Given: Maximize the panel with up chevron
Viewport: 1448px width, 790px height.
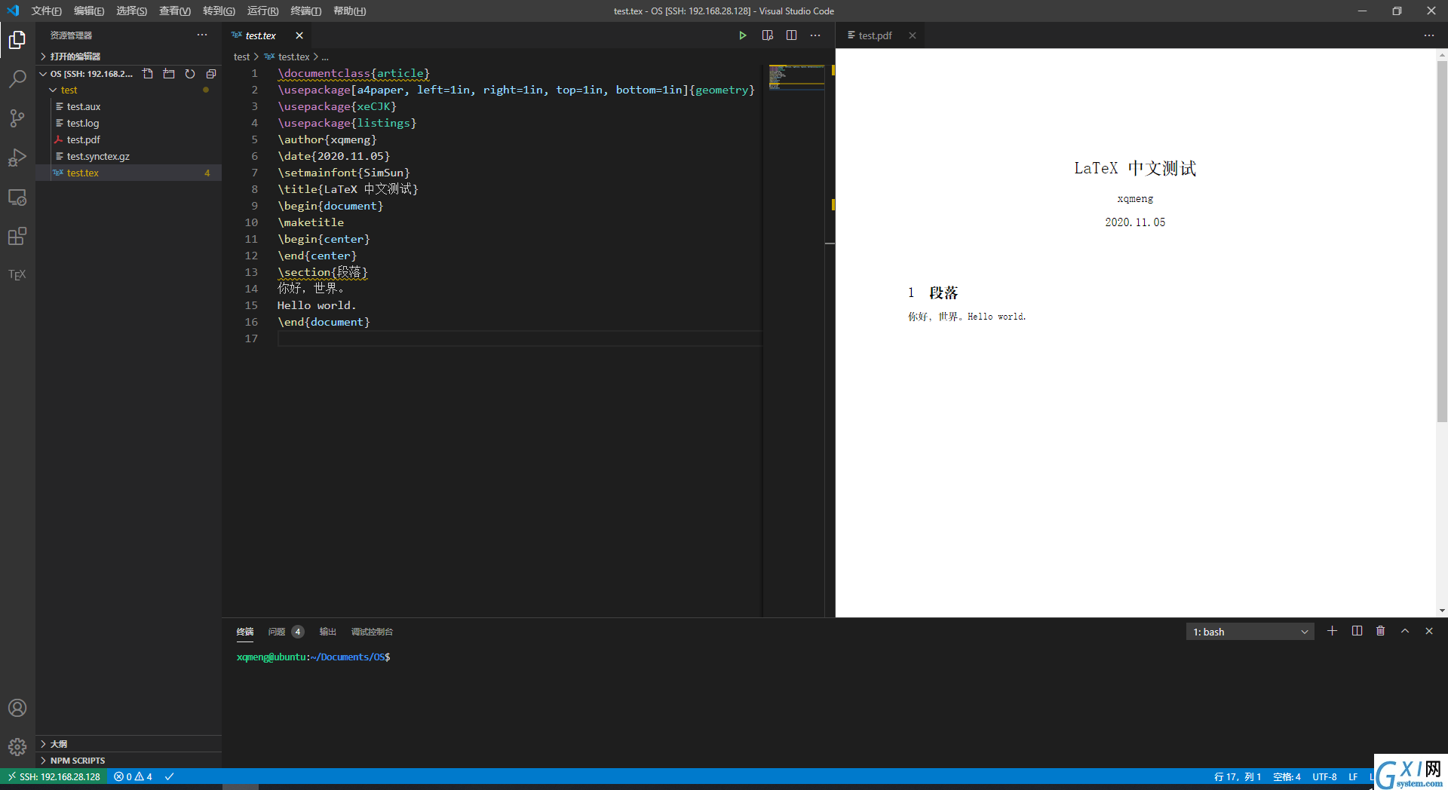Looking at the screenshot, I should pyautogui.click(x=1405, y=631).
